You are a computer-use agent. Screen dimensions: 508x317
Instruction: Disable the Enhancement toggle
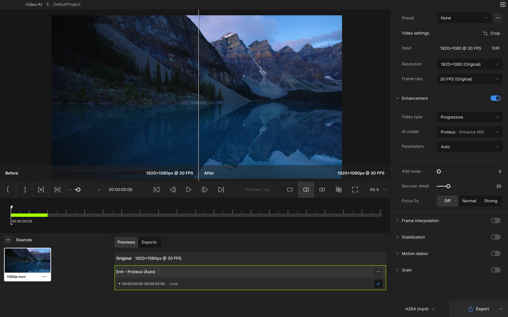tap(495, 98)
